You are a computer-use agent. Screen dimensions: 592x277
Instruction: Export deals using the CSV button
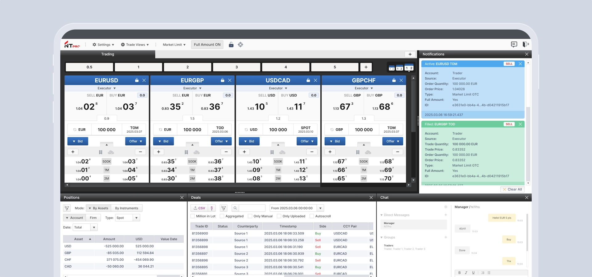tap(199, 208)
